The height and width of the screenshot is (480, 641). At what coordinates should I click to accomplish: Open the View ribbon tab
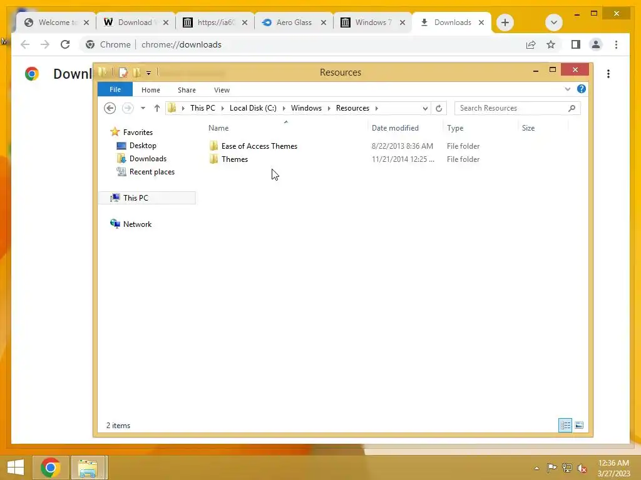(222, 90)
